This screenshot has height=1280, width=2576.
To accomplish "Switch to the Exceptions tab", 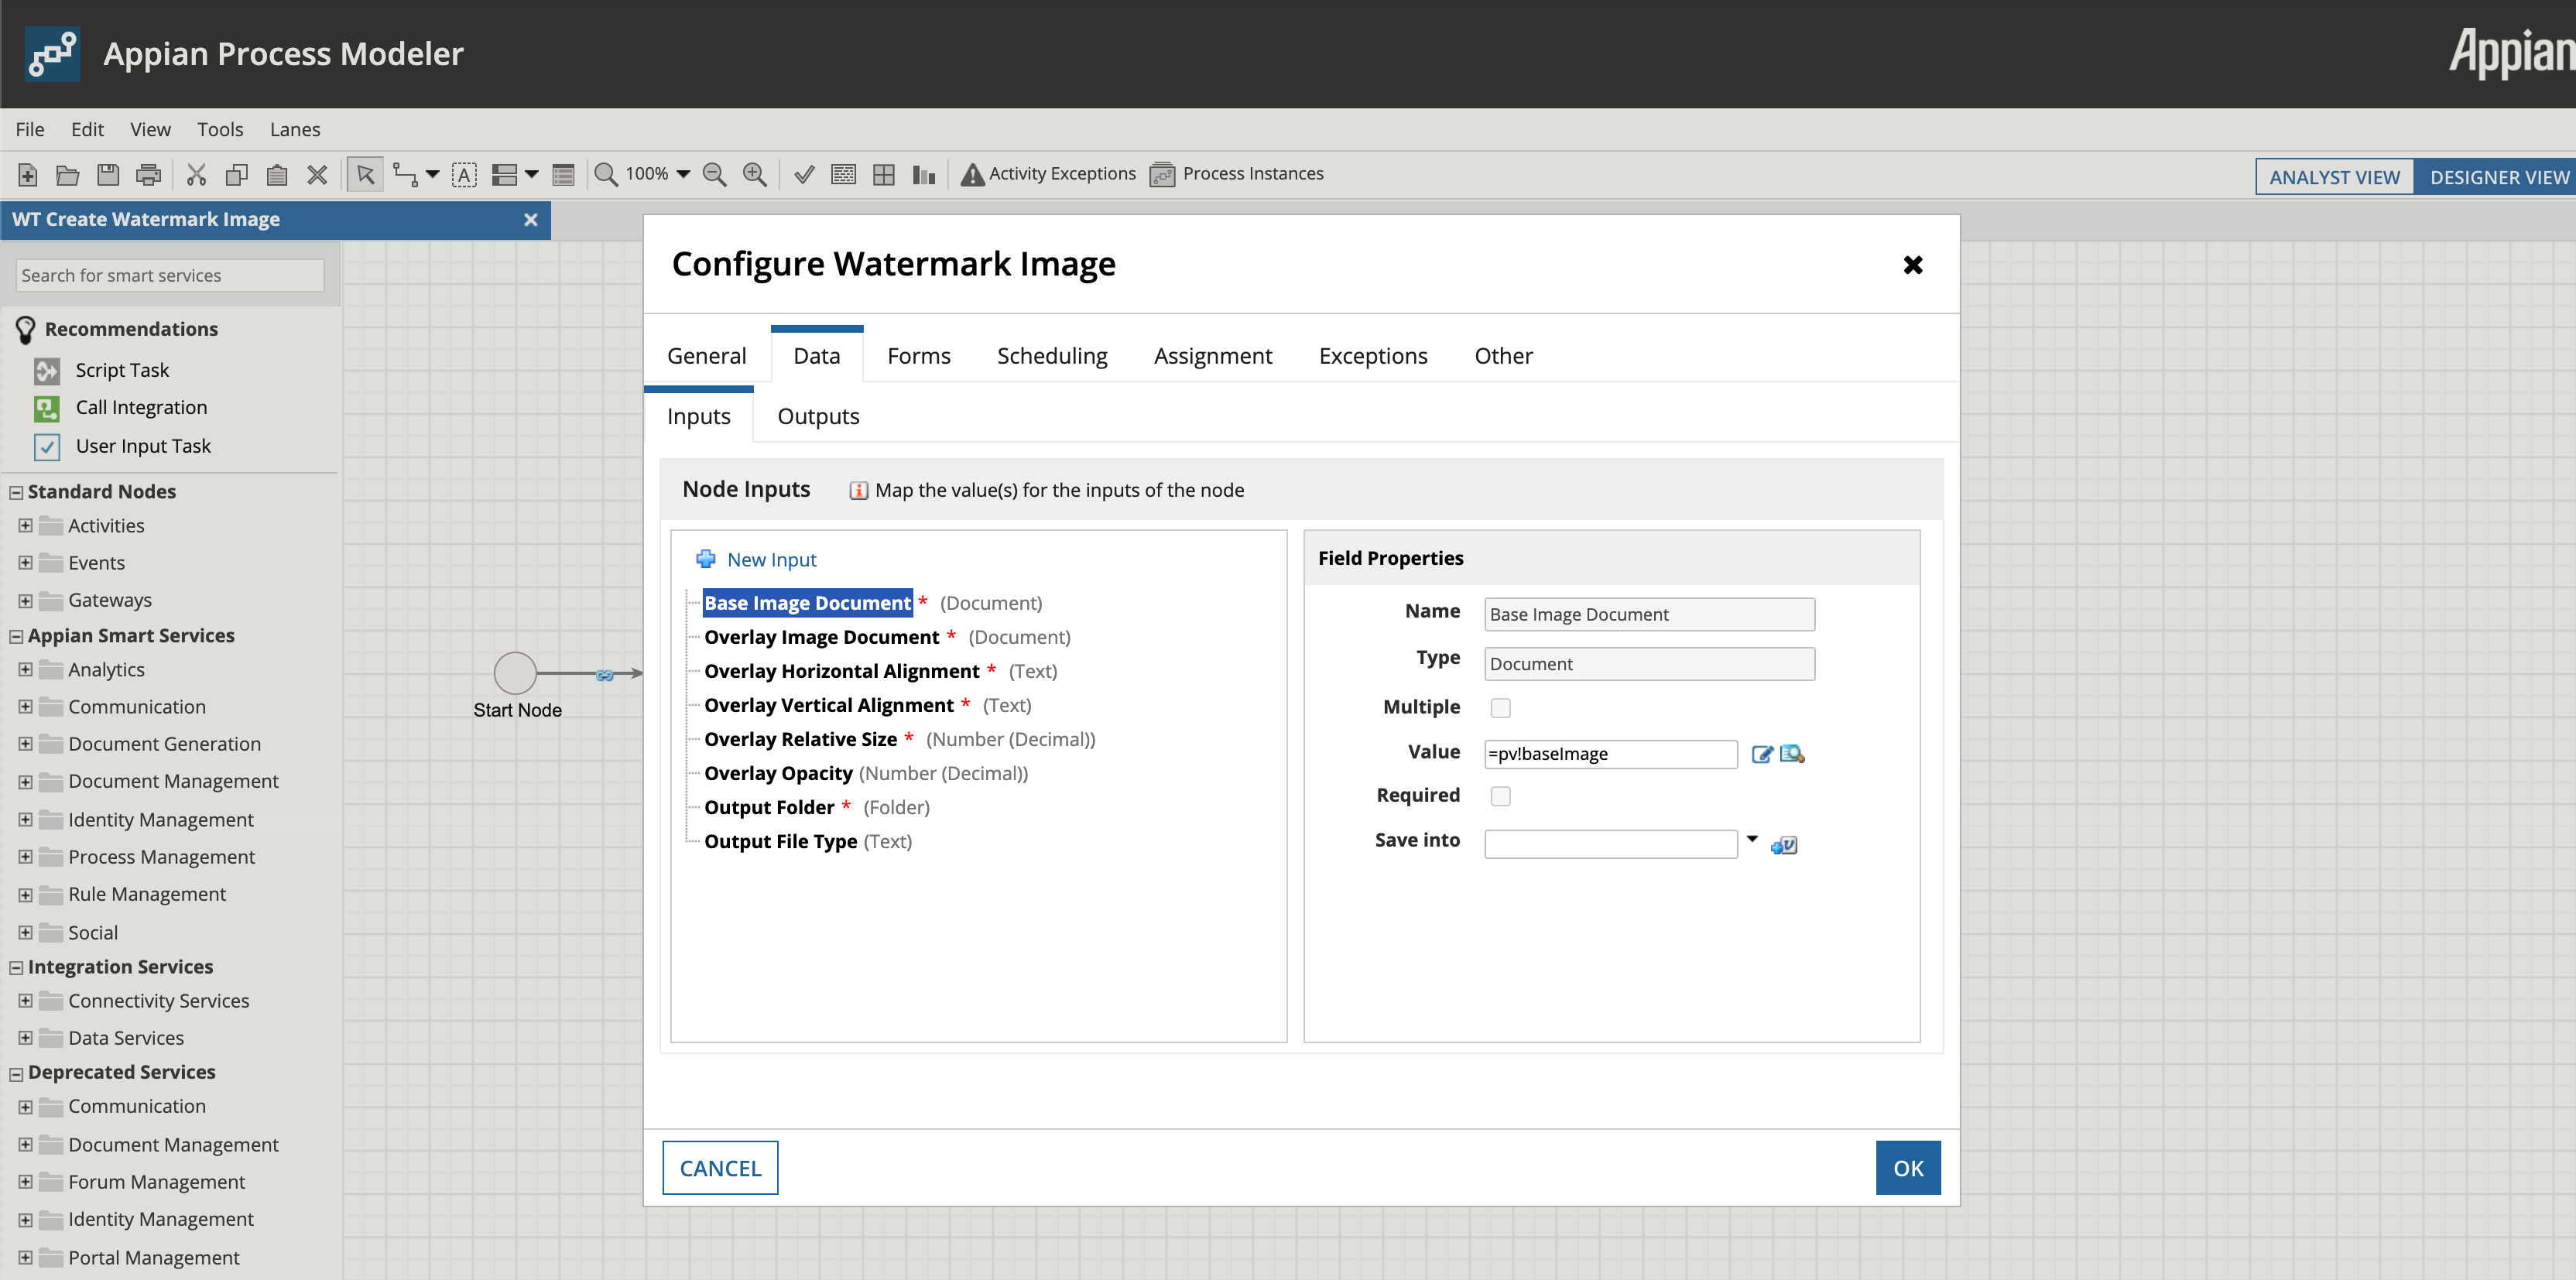I will tap(1372, 356).
